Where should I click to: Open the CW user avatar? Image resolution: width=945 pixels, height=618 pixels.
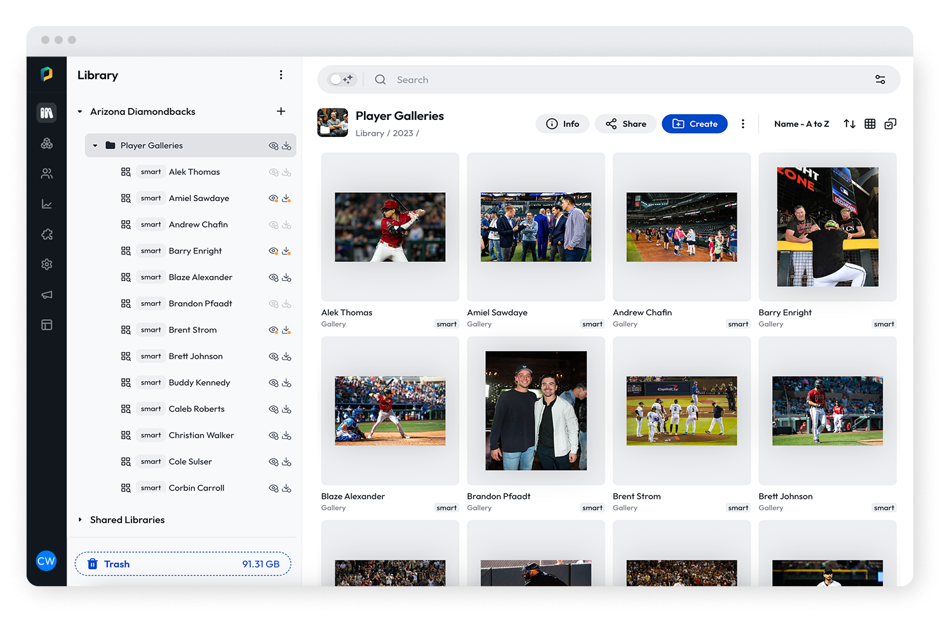click(46, 561)
